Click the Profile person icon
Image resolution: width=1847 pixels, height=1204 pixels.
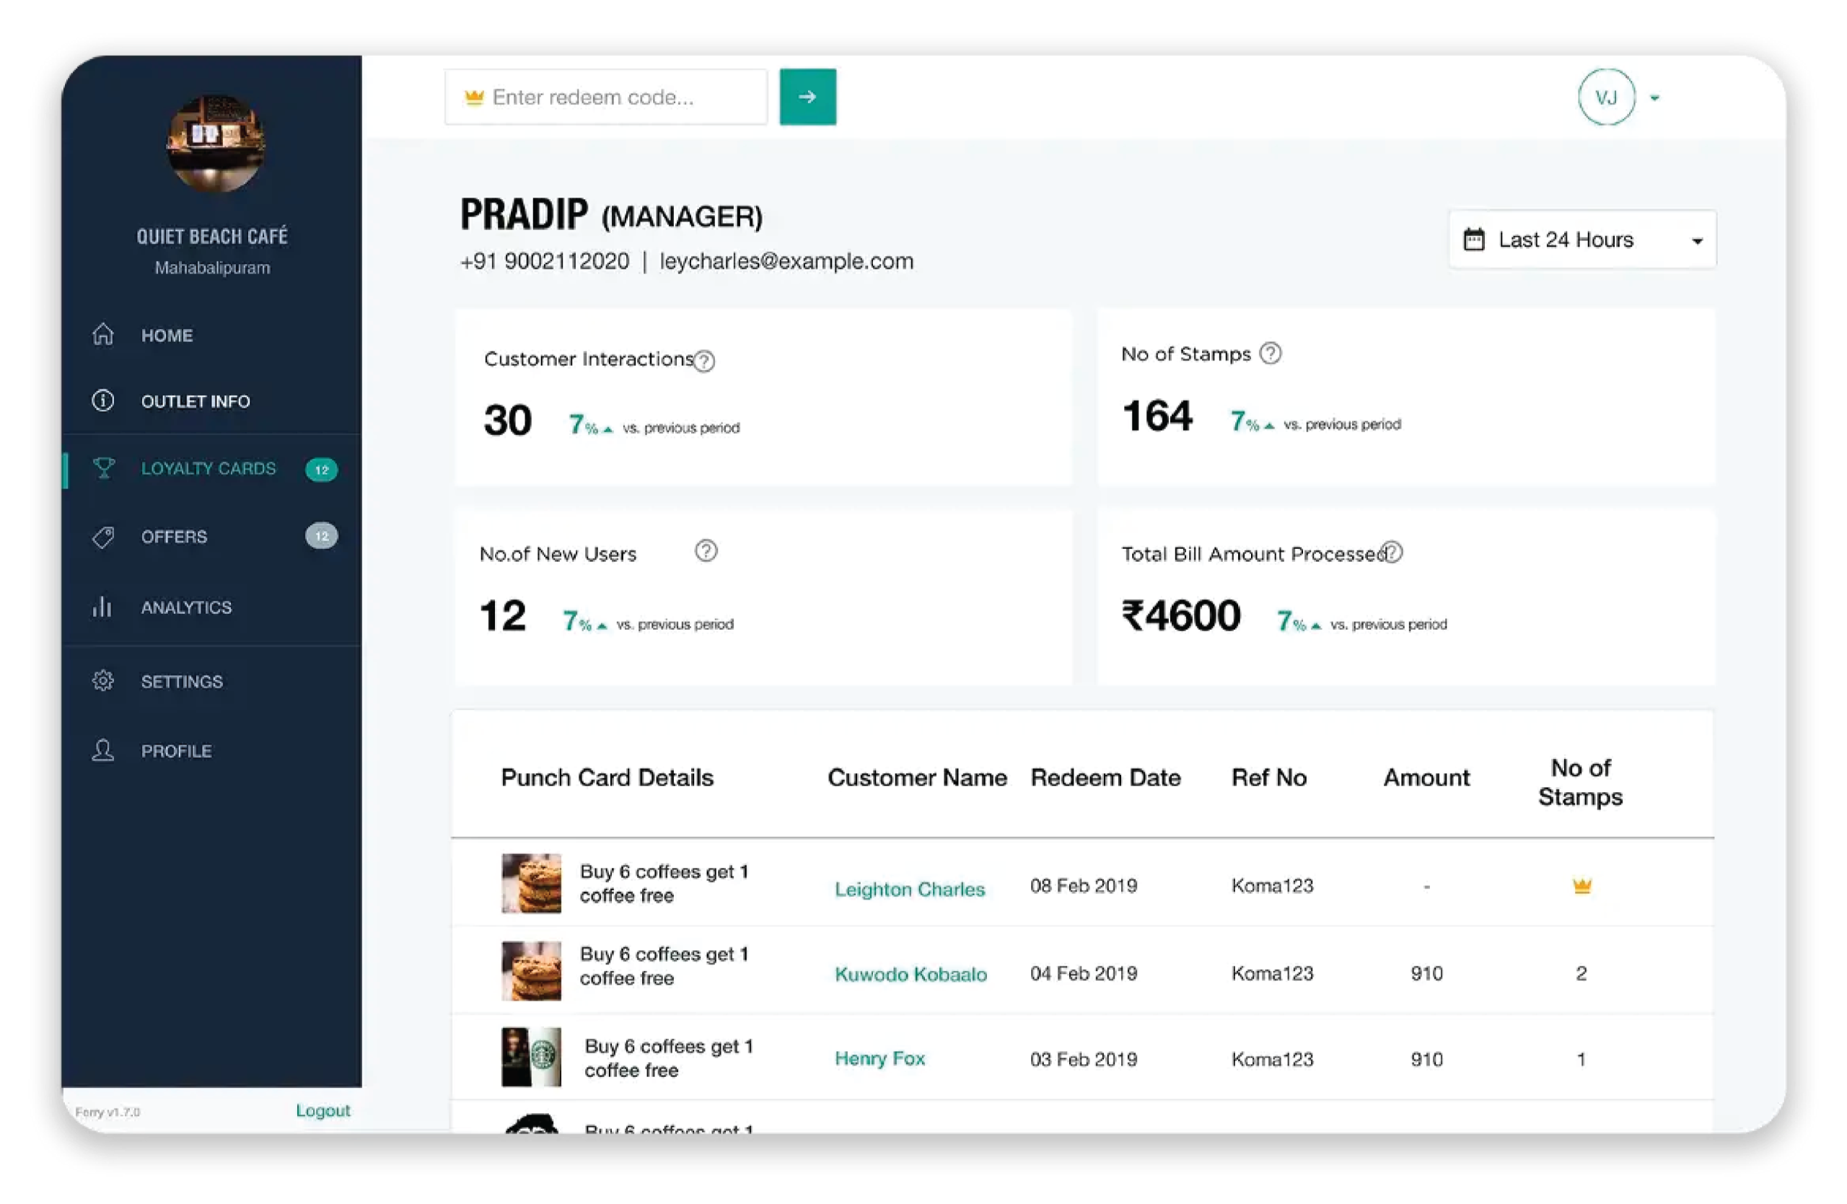point(103,750)
